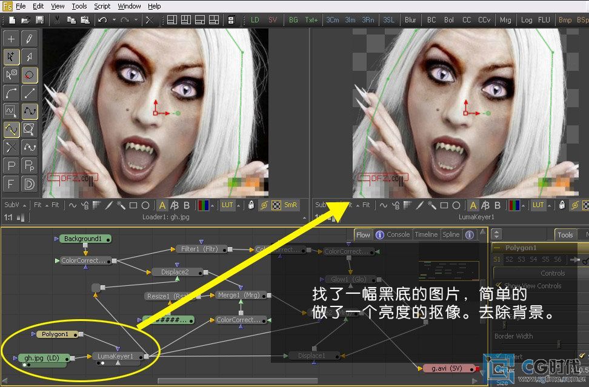The width and height of the screenshot is (589, 387).
Task: Toggle SmR in the Loader1 viewer
Action: pyautogui.click(x=290, y=205)
